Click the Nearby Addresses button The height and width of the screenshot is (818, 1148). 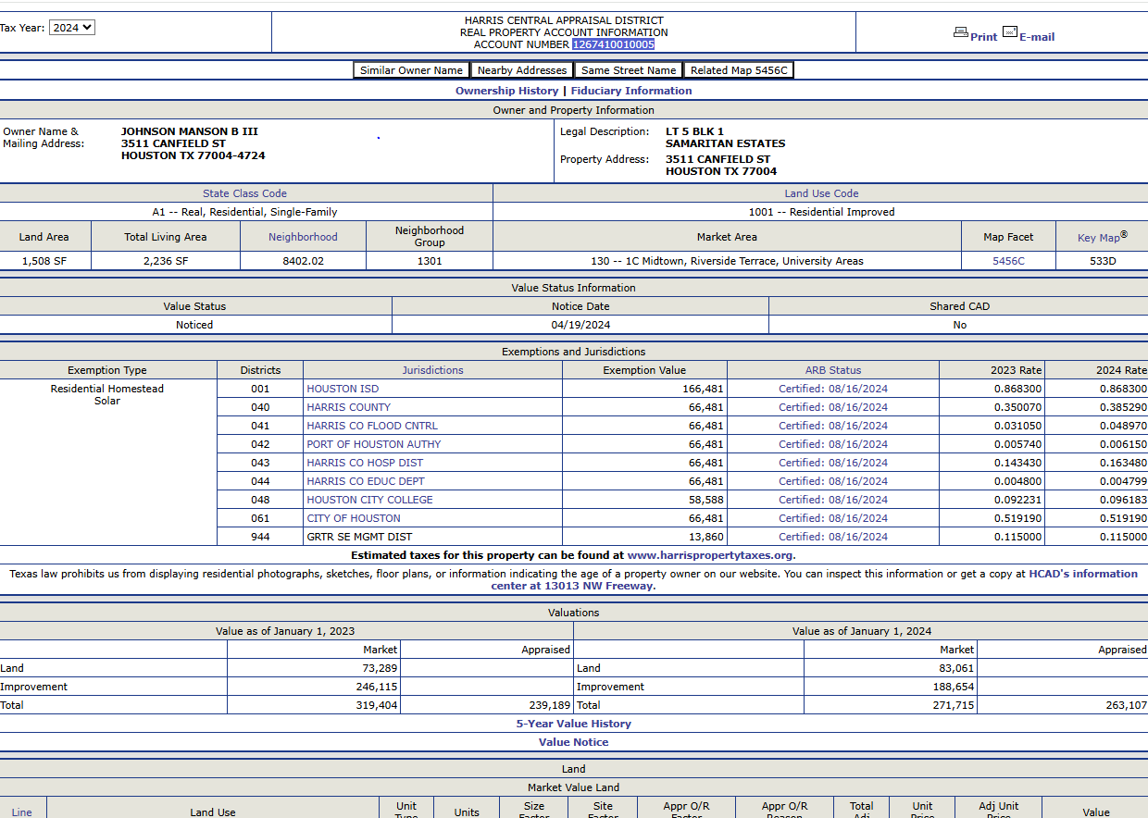tap(522, 70)
